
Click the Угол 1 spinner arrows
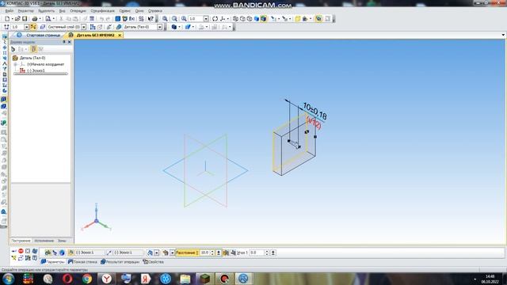pyautogui.click(x=267, y=253)
